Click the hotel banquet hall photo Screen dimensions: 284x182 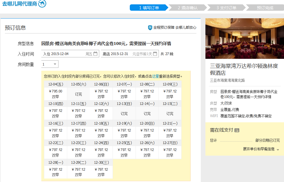[244, 39]
